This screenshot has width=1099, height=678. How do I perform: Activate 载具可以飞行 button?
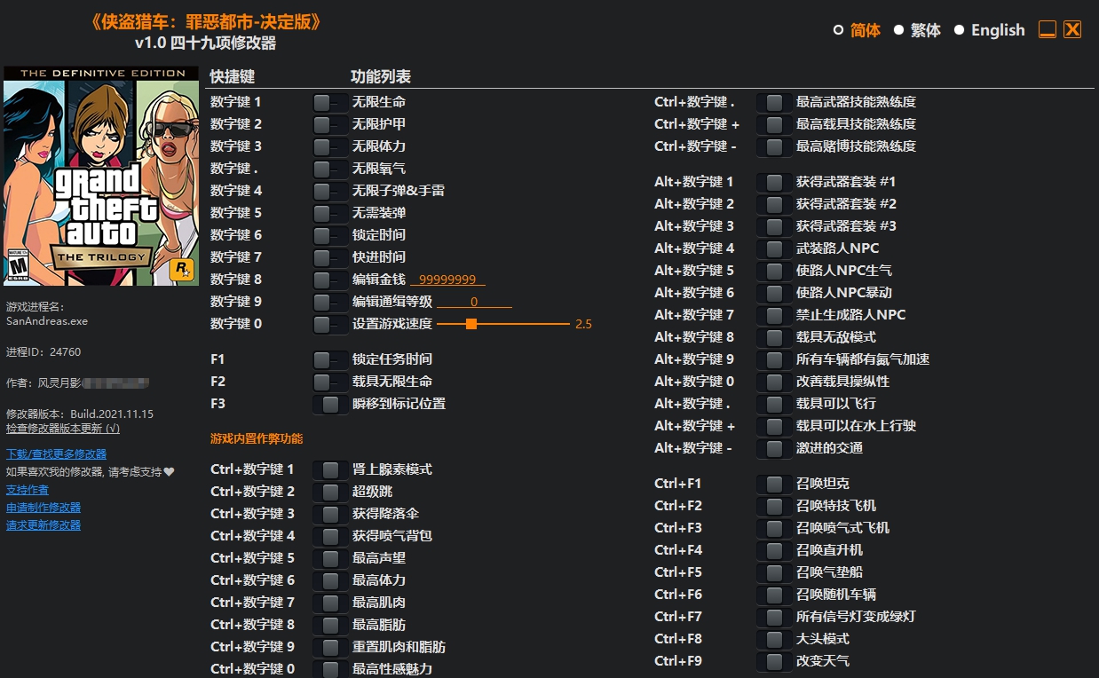(774, 404)
